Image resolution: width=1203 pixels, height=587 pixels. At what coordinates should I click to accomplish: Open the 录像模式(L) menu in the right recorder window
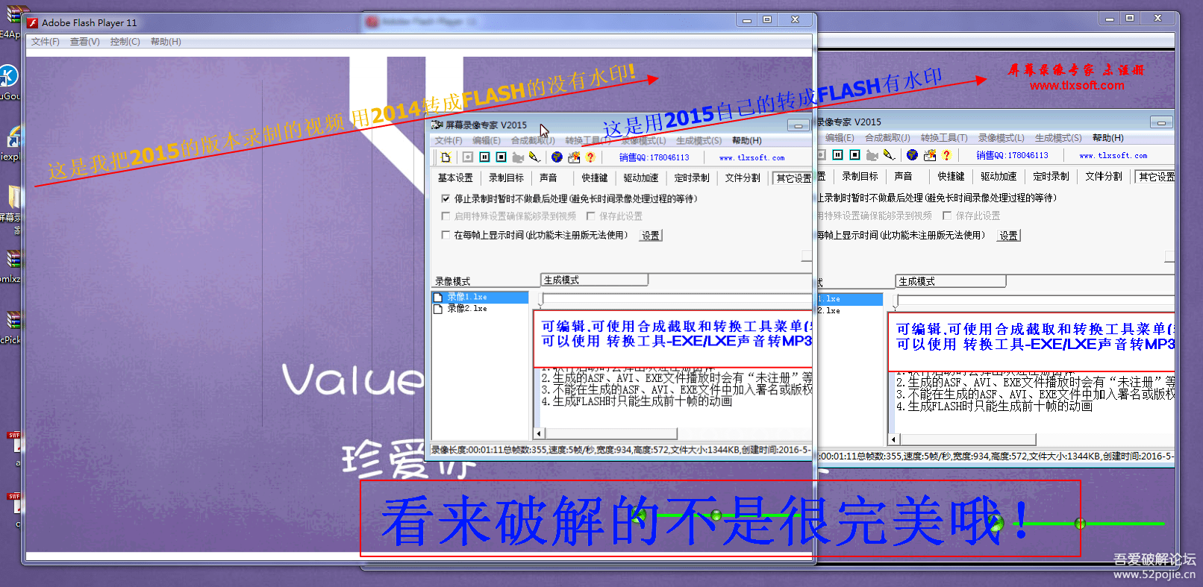pyautogui.click(x=1001, y=138)
